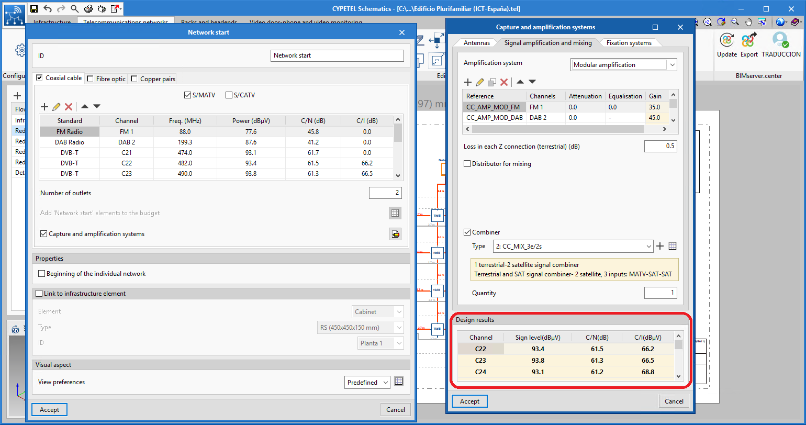This screenshot has width=806, height=425.
Task: Open the View preferences Predefined dropdown
Action: (x=367, y=382)
